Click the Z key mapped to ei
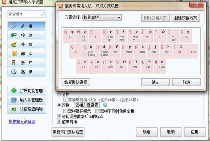Viewport: 210px width, 141px height. click(82, 66)
